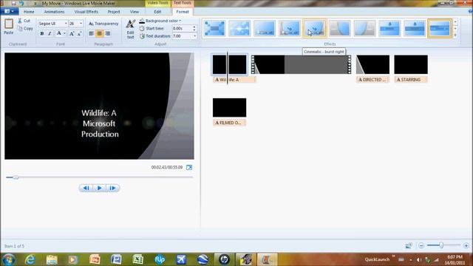Apply the sixth curved-swoosh text effect

340,28
